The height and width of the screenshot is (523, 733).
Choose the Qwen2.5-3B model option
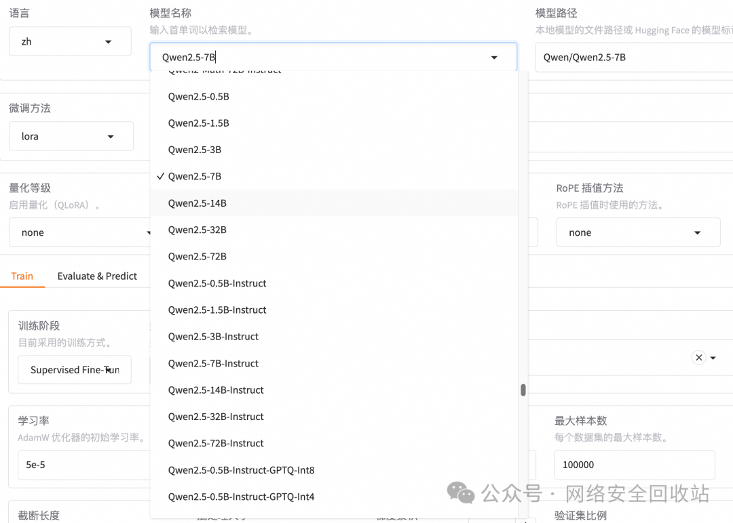click(x=334, y=150)
